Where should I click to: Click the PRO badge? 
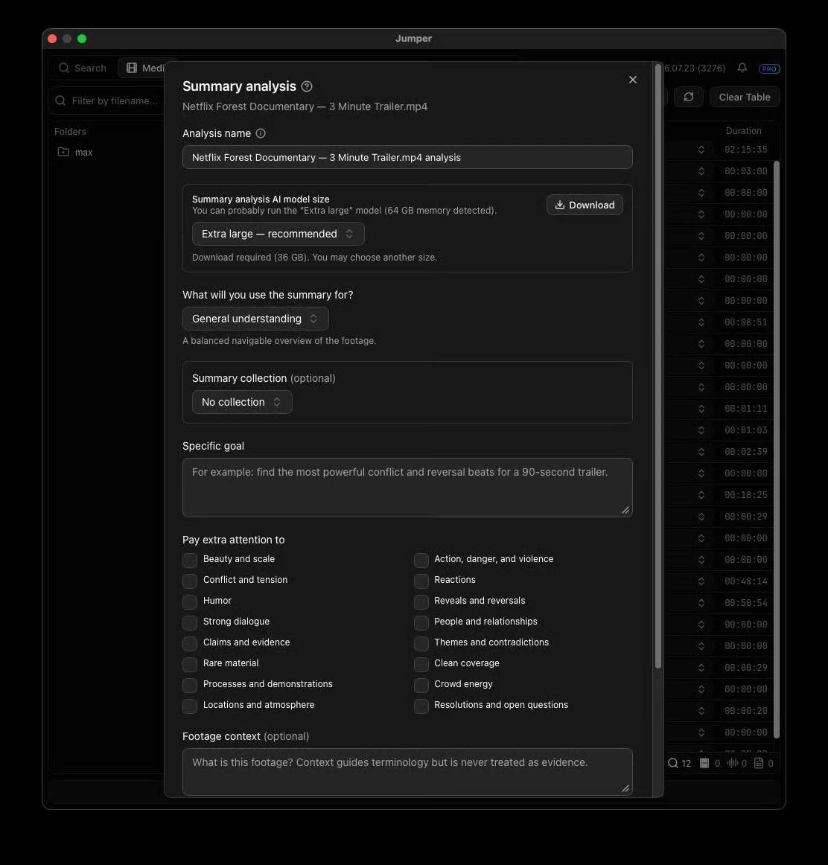point(769,69)
